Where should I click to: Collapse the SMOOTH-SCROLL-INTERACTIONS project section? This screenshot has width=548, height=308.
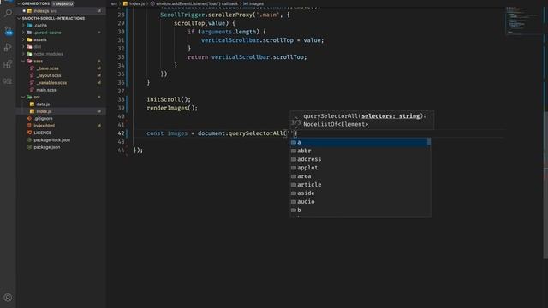click(19, 18)
